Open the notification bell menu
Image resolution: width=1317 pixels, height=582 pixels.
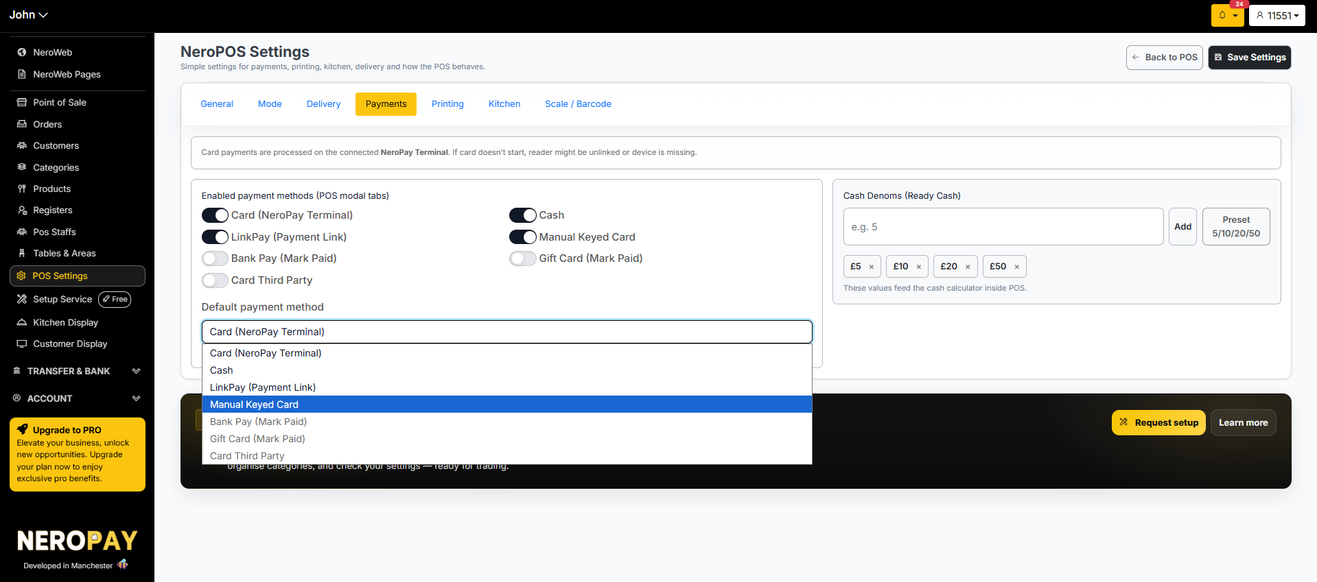point(1227,15)
